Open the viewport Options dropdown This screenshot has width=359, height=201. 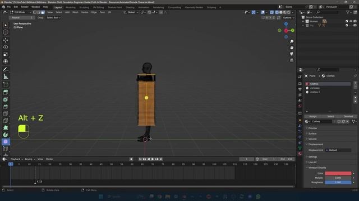[x=288, y=17]
